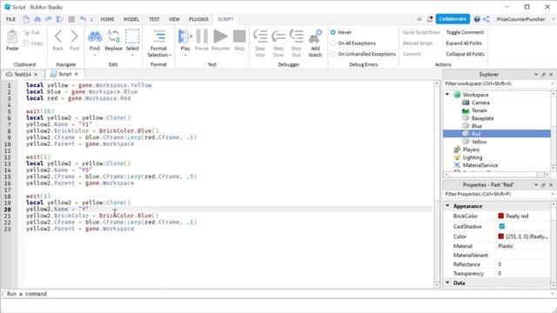Screen dimensions: 557x313
Task: Click Reload Script action
Action: pos(418,43)
